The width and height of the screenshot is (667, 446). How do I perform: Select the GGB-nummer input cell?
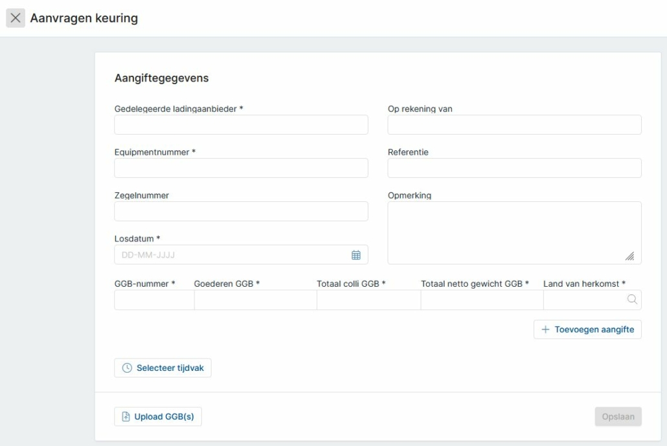pyautogui.click(x=154, y=300)
